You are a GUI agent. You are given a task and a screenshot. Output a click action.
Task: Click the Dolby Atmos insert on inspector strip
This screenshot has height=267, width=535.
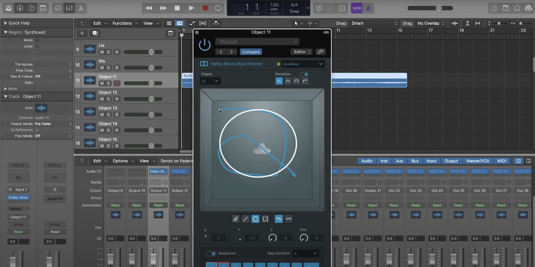(x=18, y=198)
